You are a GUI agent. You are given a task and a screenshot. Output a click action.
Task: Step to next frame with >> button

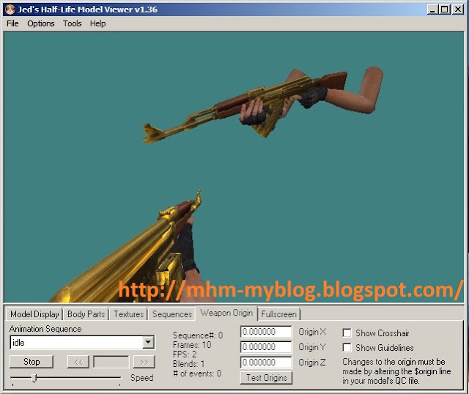[x=144, y=362]
